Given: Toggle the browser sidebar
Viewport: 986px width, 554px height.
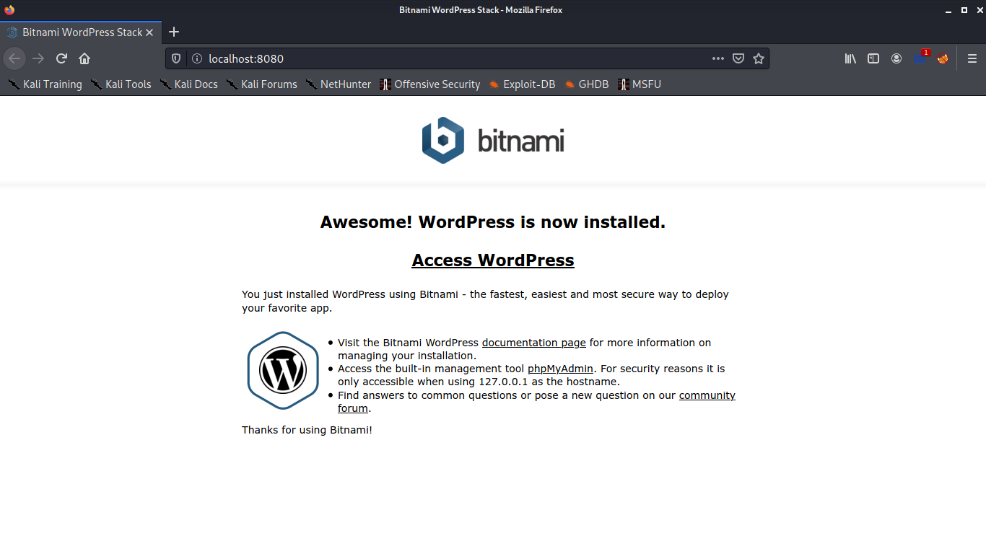Looking at the screenshot, I should 873,58.
